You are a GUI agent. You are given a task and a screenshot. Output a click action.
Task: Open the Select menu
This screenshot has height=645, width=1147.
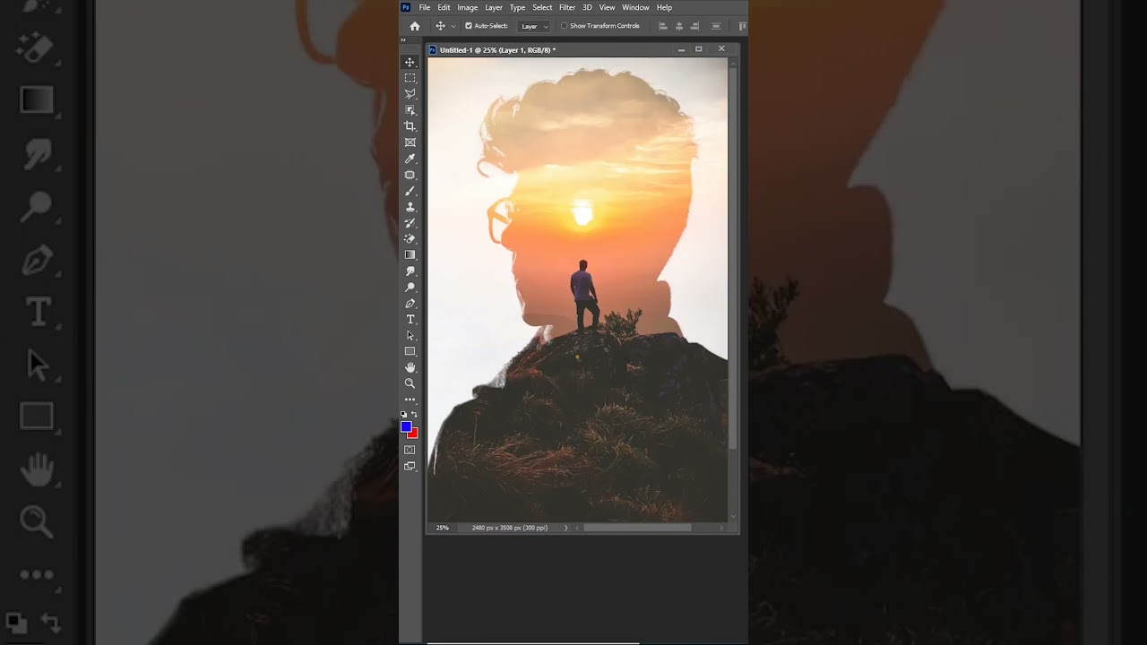click(542, 7)
